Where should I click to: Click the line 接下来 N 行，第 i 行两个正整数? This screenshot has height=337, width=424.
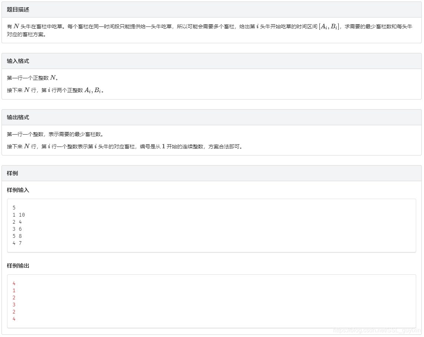55,90
